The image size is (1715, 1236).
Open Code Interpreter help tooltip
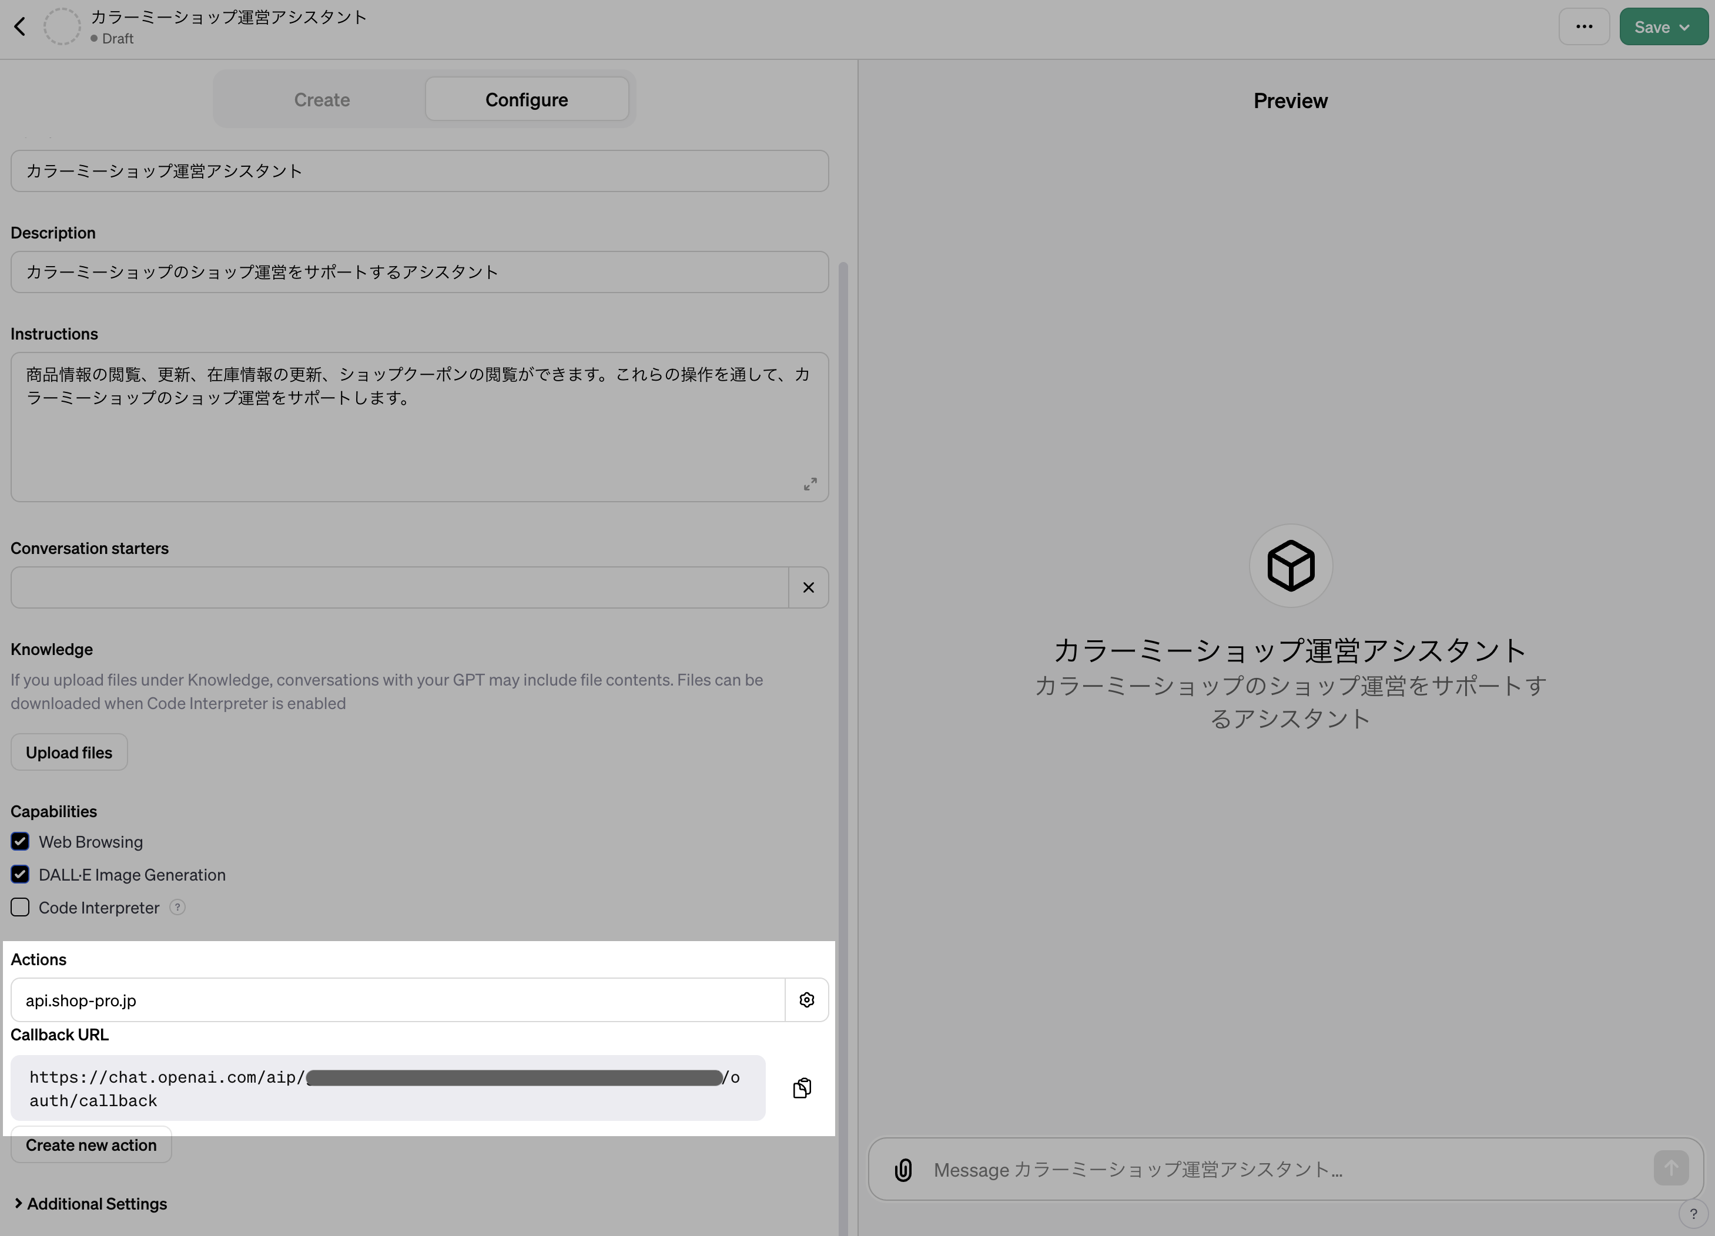177,907
